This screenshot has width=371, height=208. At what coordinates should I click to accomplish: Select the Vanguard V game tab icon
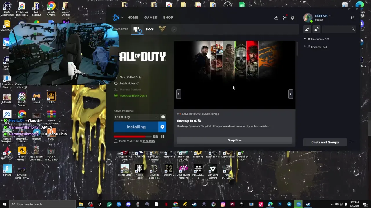[x=162, y=29]
